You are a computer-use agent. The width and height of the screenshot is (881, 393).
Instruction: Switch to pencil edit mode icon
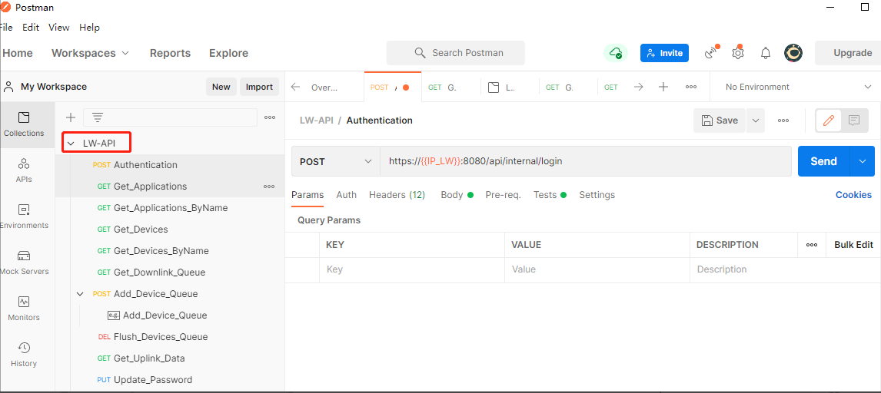pyautogui.click(x=828, y=121)
